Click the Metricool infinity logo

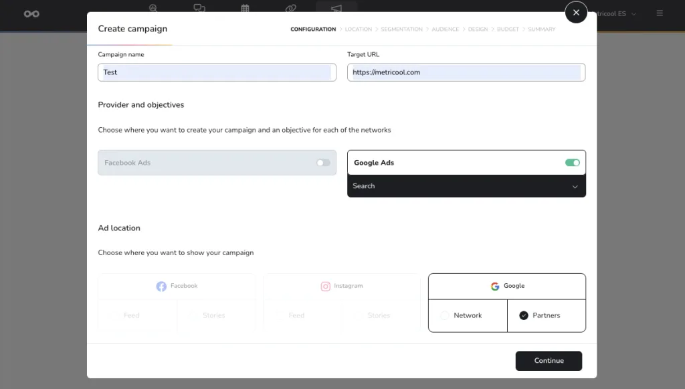click(x=31, y=14)
